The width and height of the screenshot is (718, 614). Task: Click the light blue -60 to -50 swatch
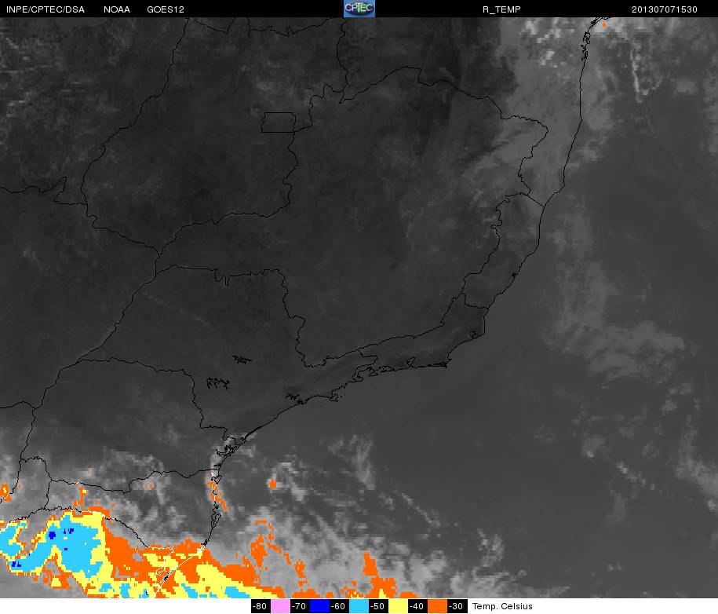[x=359, y=606]
